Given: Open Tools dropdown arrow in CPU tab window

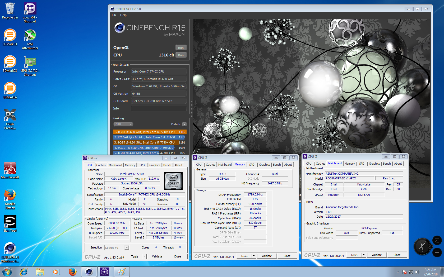Looking at the screenshot, I should (144, 256).
